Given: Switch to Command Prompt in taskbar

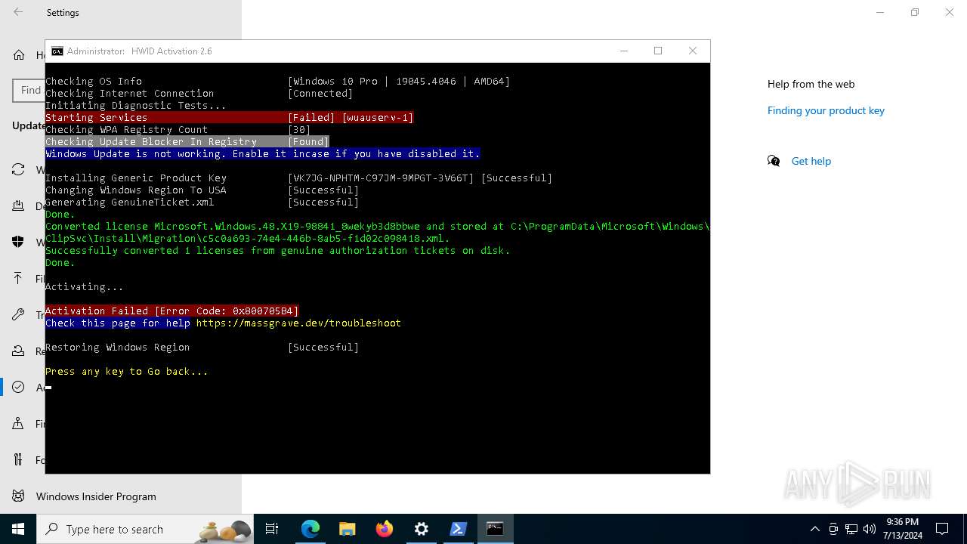Looking at the screenshot, I should tap(495, 529).
